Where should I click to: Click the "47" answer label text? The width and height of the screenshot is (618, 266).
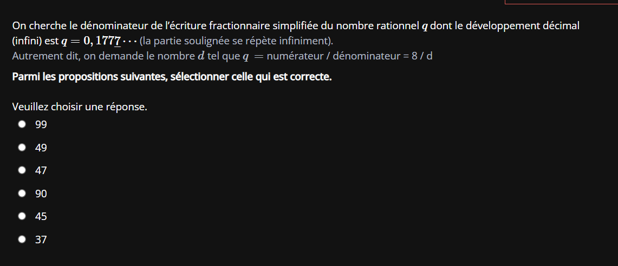pyautogui.click(x=41, y=171)
